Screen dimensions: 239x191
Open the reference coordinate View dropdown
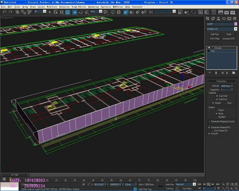pos(101,12)
